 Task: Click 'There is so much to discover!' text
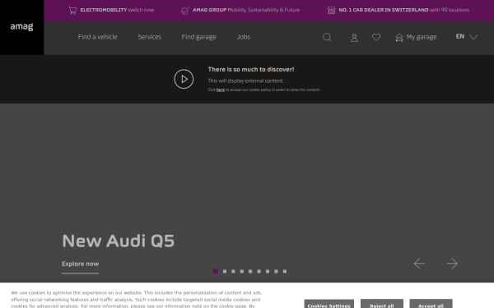(251, 70)
